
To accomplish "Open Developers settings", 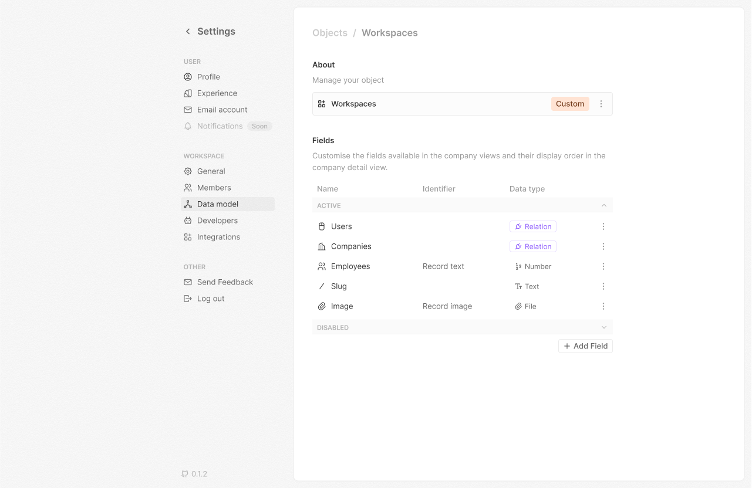I will [x=217, y=221].
